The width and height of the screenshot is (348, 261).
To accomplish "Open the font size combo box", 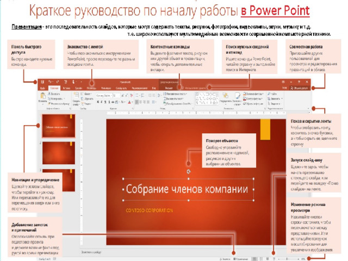I will pyautogui.click(x=116, y=96).
